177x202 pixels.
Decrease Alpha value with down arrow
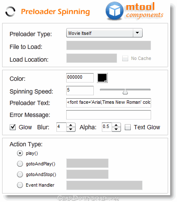pos(116,129)
